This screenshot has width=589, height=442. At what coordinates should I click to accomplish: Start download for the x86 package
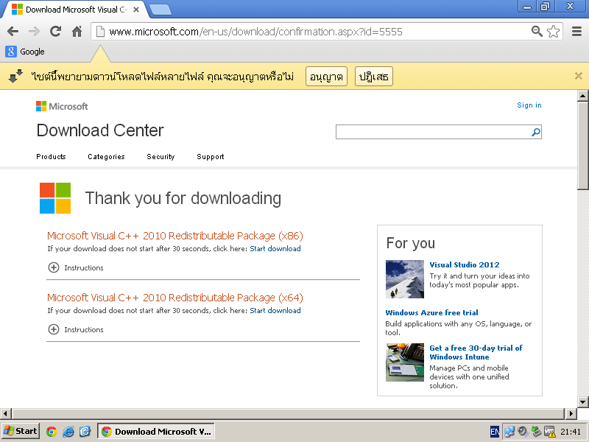coord(275,248)
